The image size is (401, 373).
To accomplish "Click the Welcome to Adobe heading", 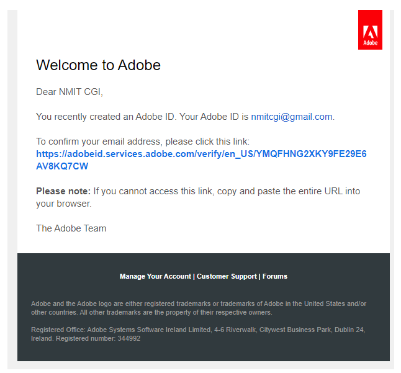I will (x=98, y=65).
